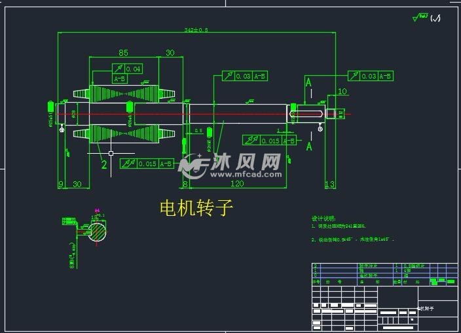Select the A-B datum box under the 0.04 frame
Viewport: 461px width, 333px height.
[x=120, y=79]
